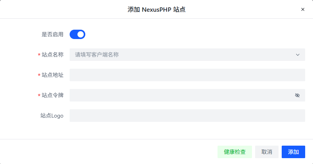Viewport: 313px width, 164px height.
Task: Click the 是否启用 label
Action: [52, 34]
